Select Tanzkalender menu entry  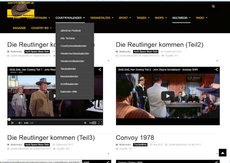(x=68, y=69)
